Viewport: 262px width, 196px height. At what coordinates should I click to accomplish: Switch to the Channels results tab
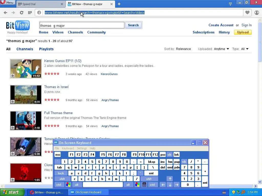(x=25, y=49)
